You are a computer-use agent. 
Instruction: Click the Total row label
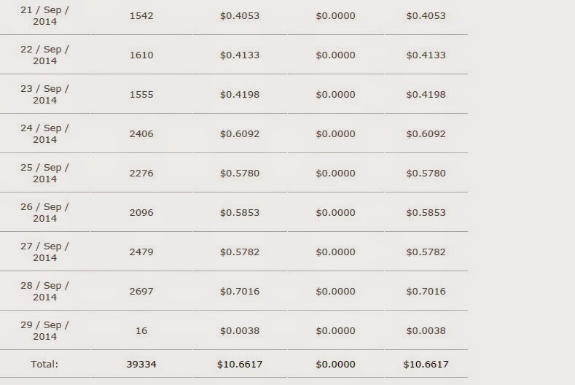[44, 364]
